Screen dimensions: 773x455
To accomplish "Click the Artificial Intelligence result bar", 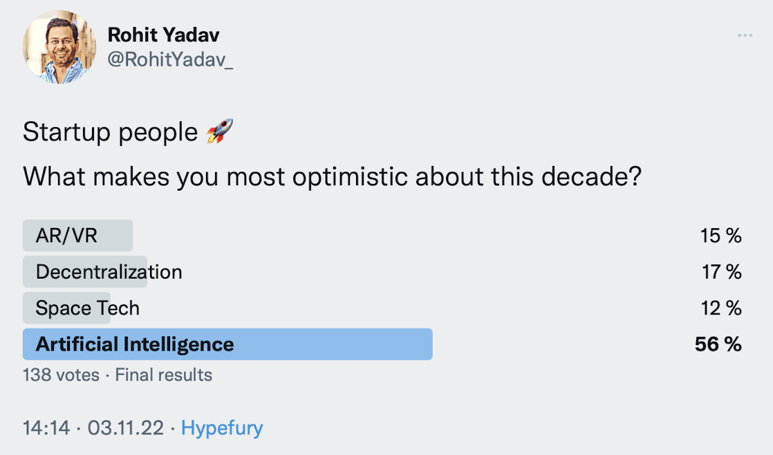I will [x=227, y=344].
